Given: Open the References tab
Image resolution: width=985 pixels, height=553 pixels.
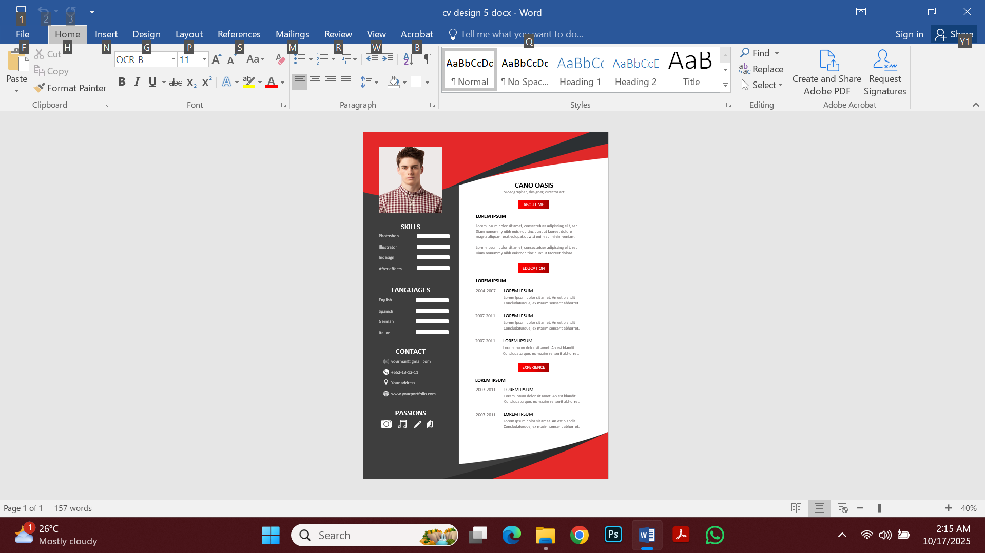Looking at the screenshot, I should point(239,34).
